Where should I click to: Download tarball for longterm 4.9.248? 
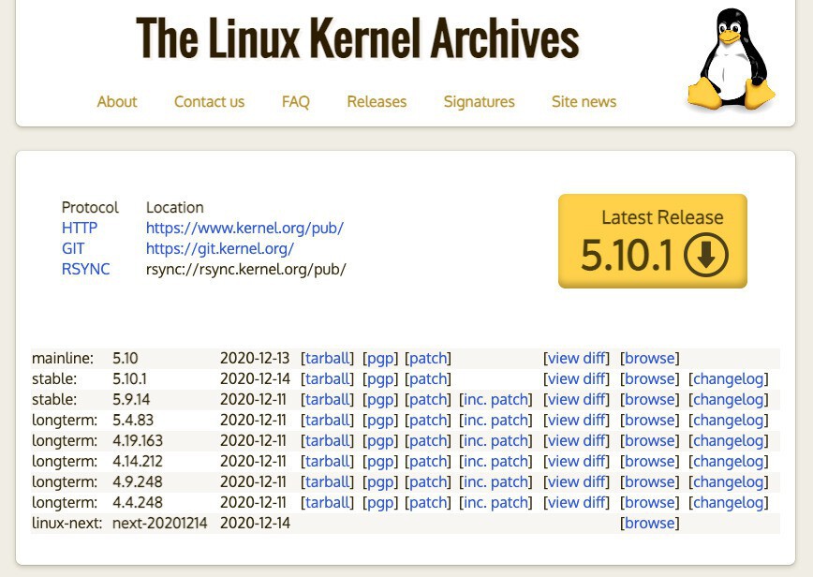327,482
